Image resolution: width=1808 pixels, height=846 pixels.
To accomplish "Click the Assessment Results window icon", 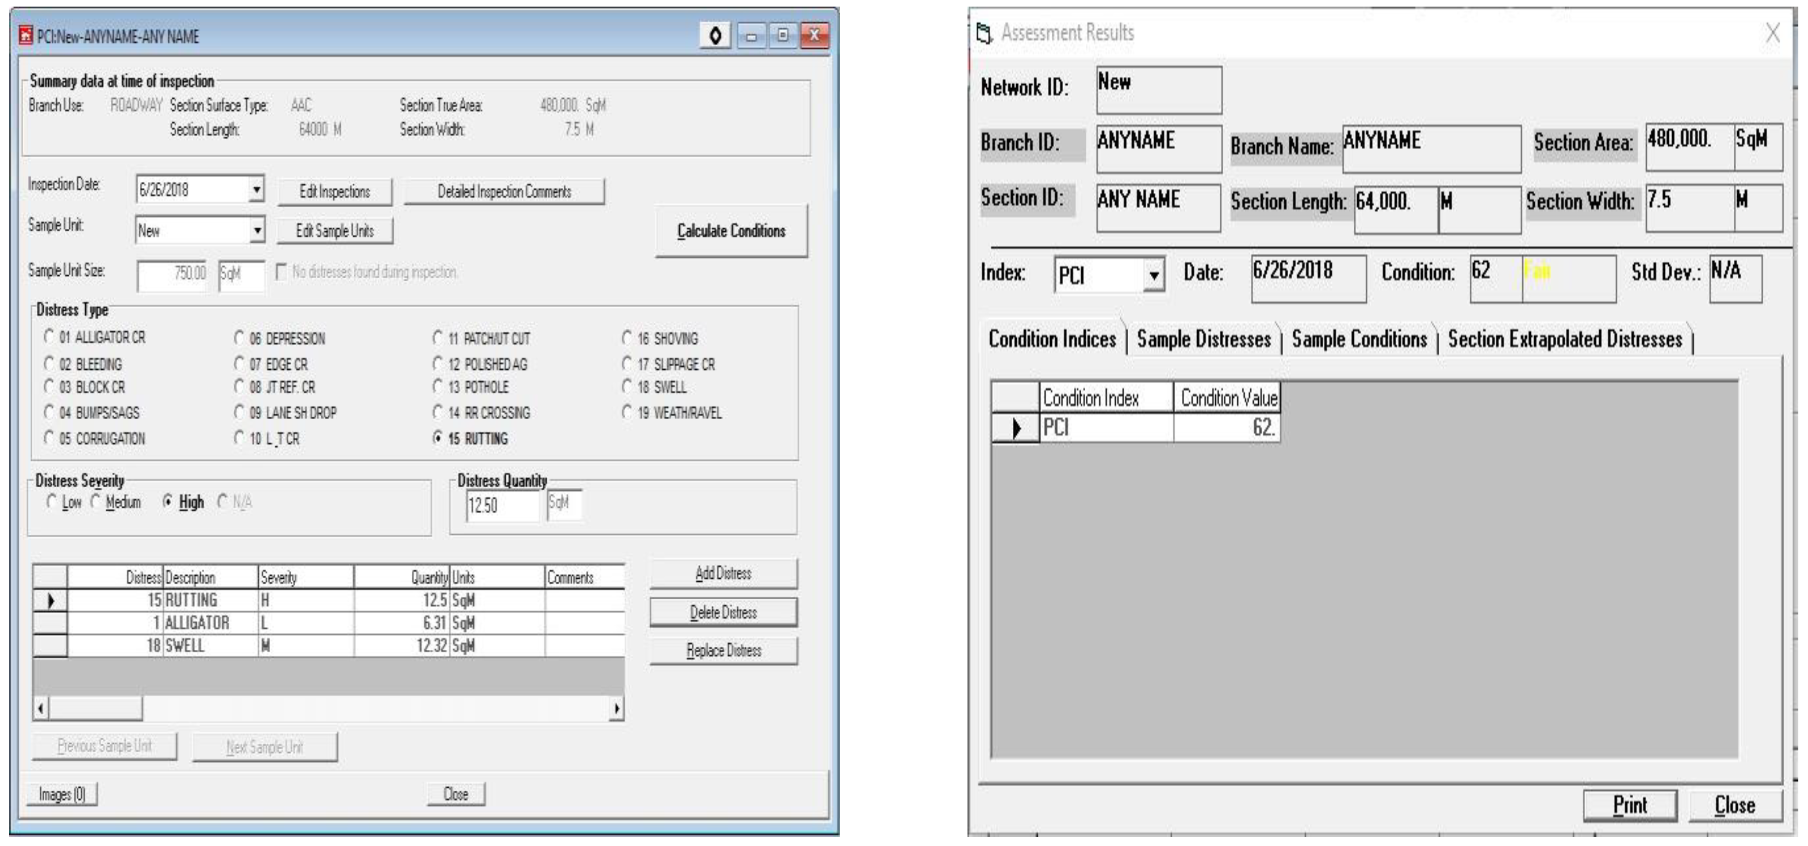I will click(984, 33).
